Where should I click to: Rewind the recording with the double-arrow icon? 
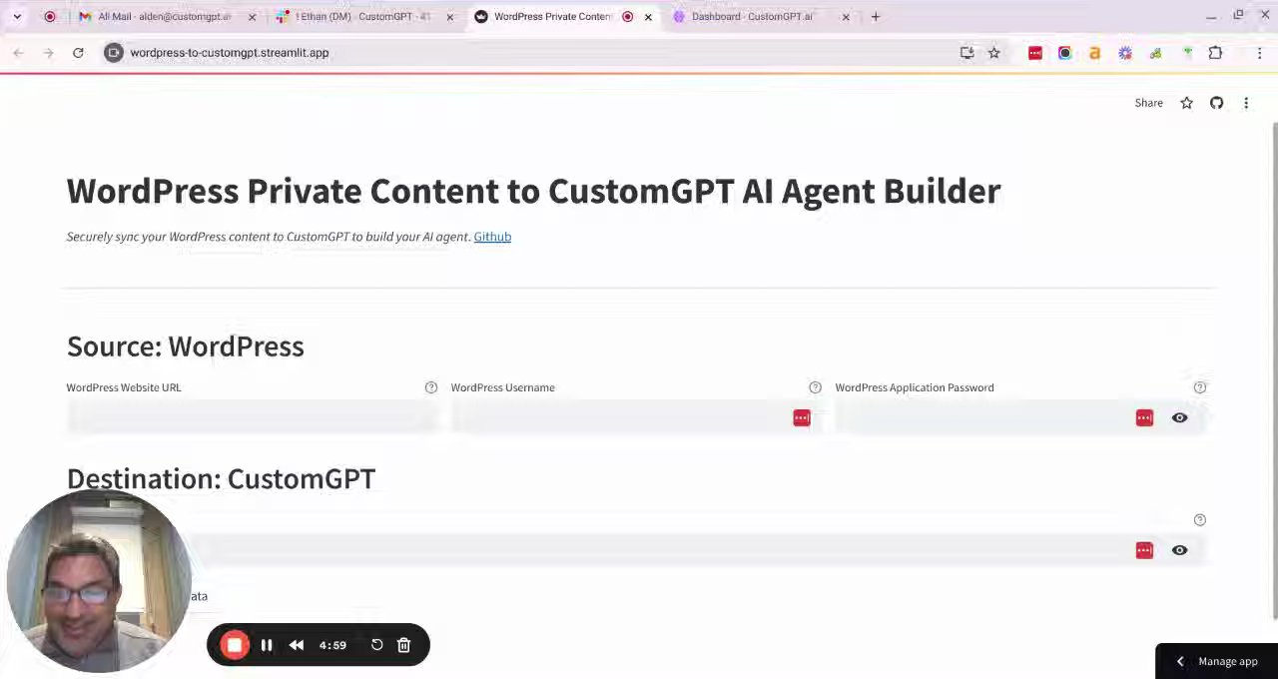pos(297,645)
